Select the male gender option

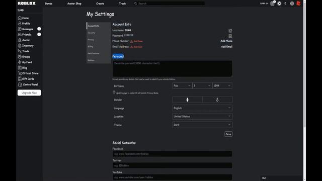[187, 100]
